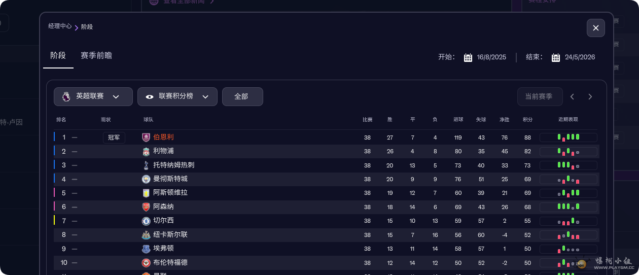The image size is (639, 275).
Task: Sort table by 积分 column header
Action: coord(527,120)
